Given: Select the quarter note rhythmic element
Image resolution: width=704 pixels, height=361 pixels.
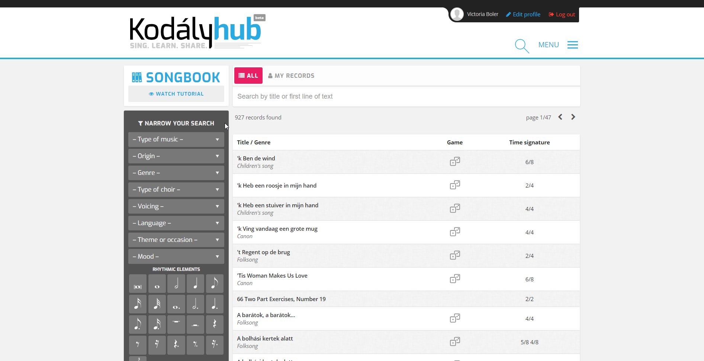Looking at the screenshot, I should 195,284.
